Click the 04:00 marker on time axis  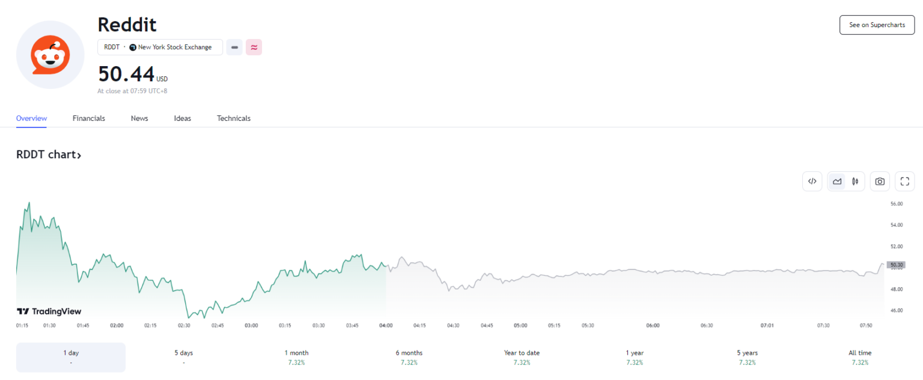pyautogui.click(x=386, y=325)
